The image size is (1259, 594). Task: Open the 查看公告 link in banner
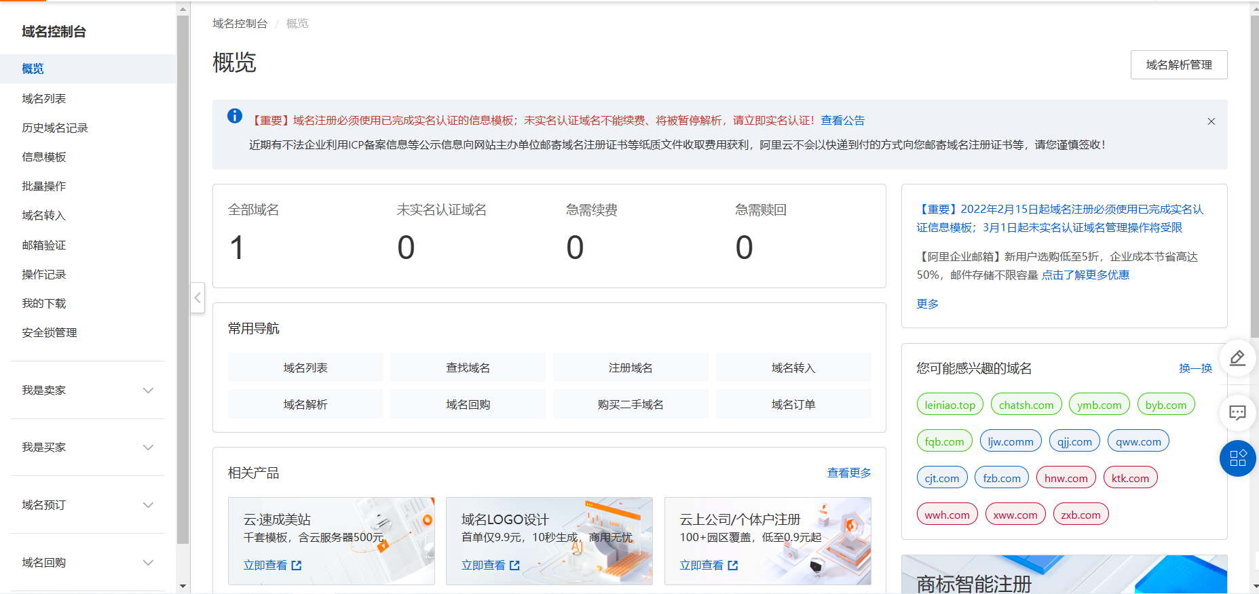[842, 121]
